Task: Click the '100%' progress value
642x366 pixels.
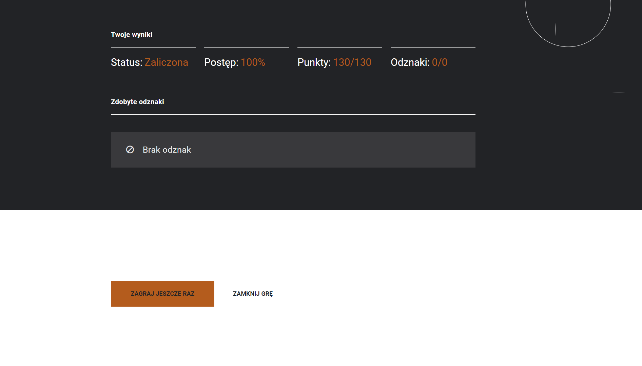Action: [x=253, y=62]
